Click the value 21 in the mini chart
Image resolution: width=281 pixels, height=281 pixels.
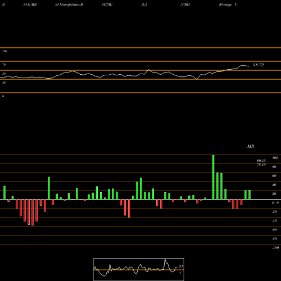coord(181,266)
